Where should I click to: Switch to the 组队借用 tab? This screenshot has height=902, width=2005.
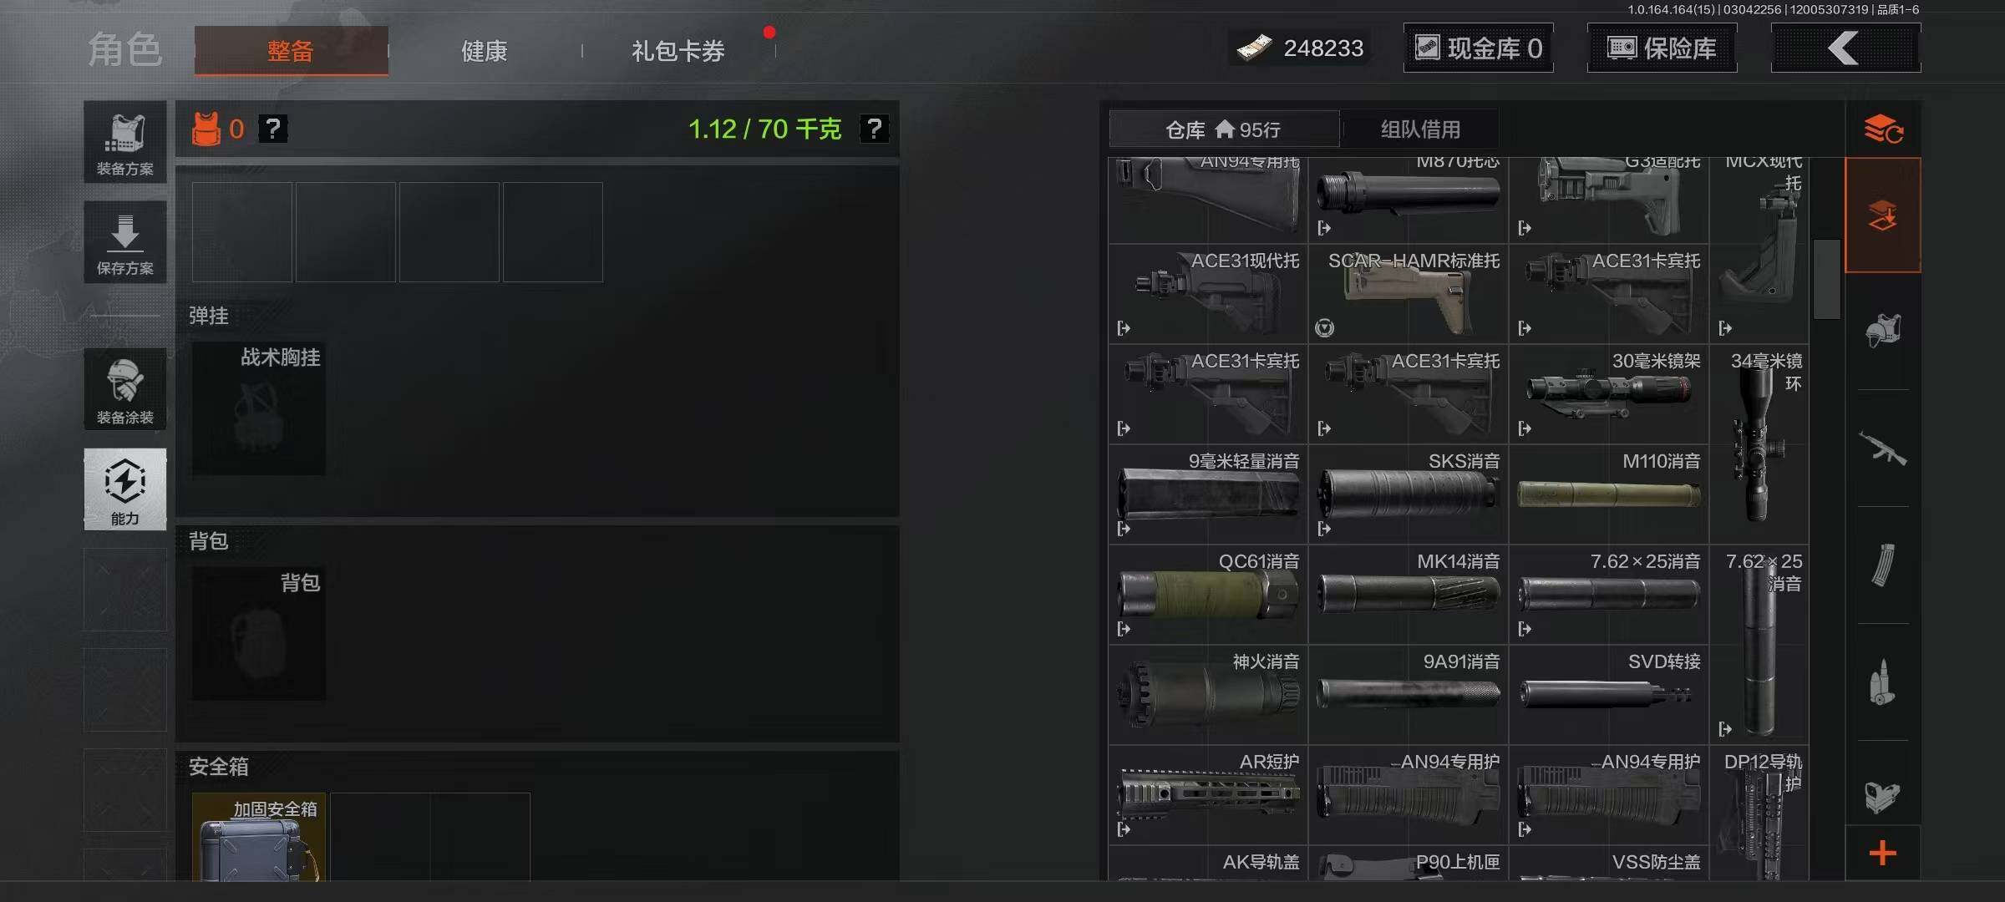[x=1420, y=129]
